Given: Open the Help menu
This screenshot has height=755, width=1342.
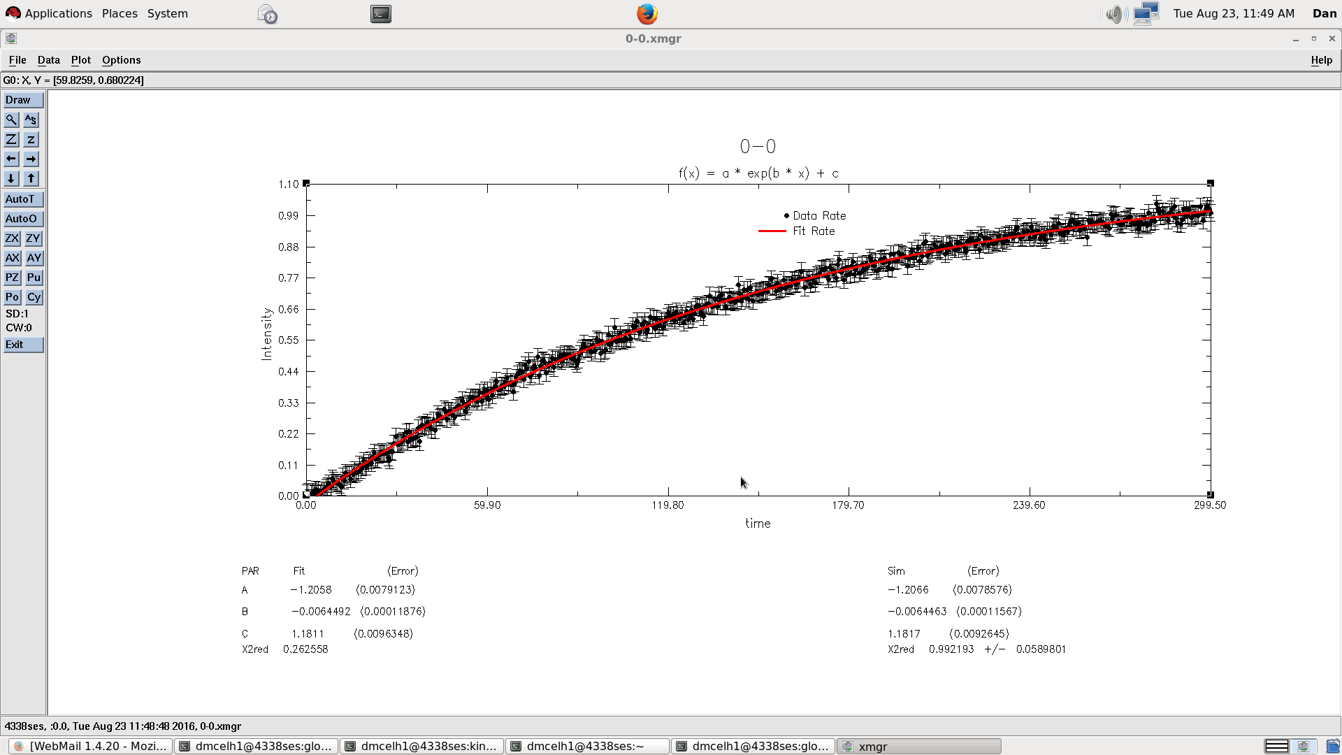Looking at the screenshot, I should click(1322, 60).
